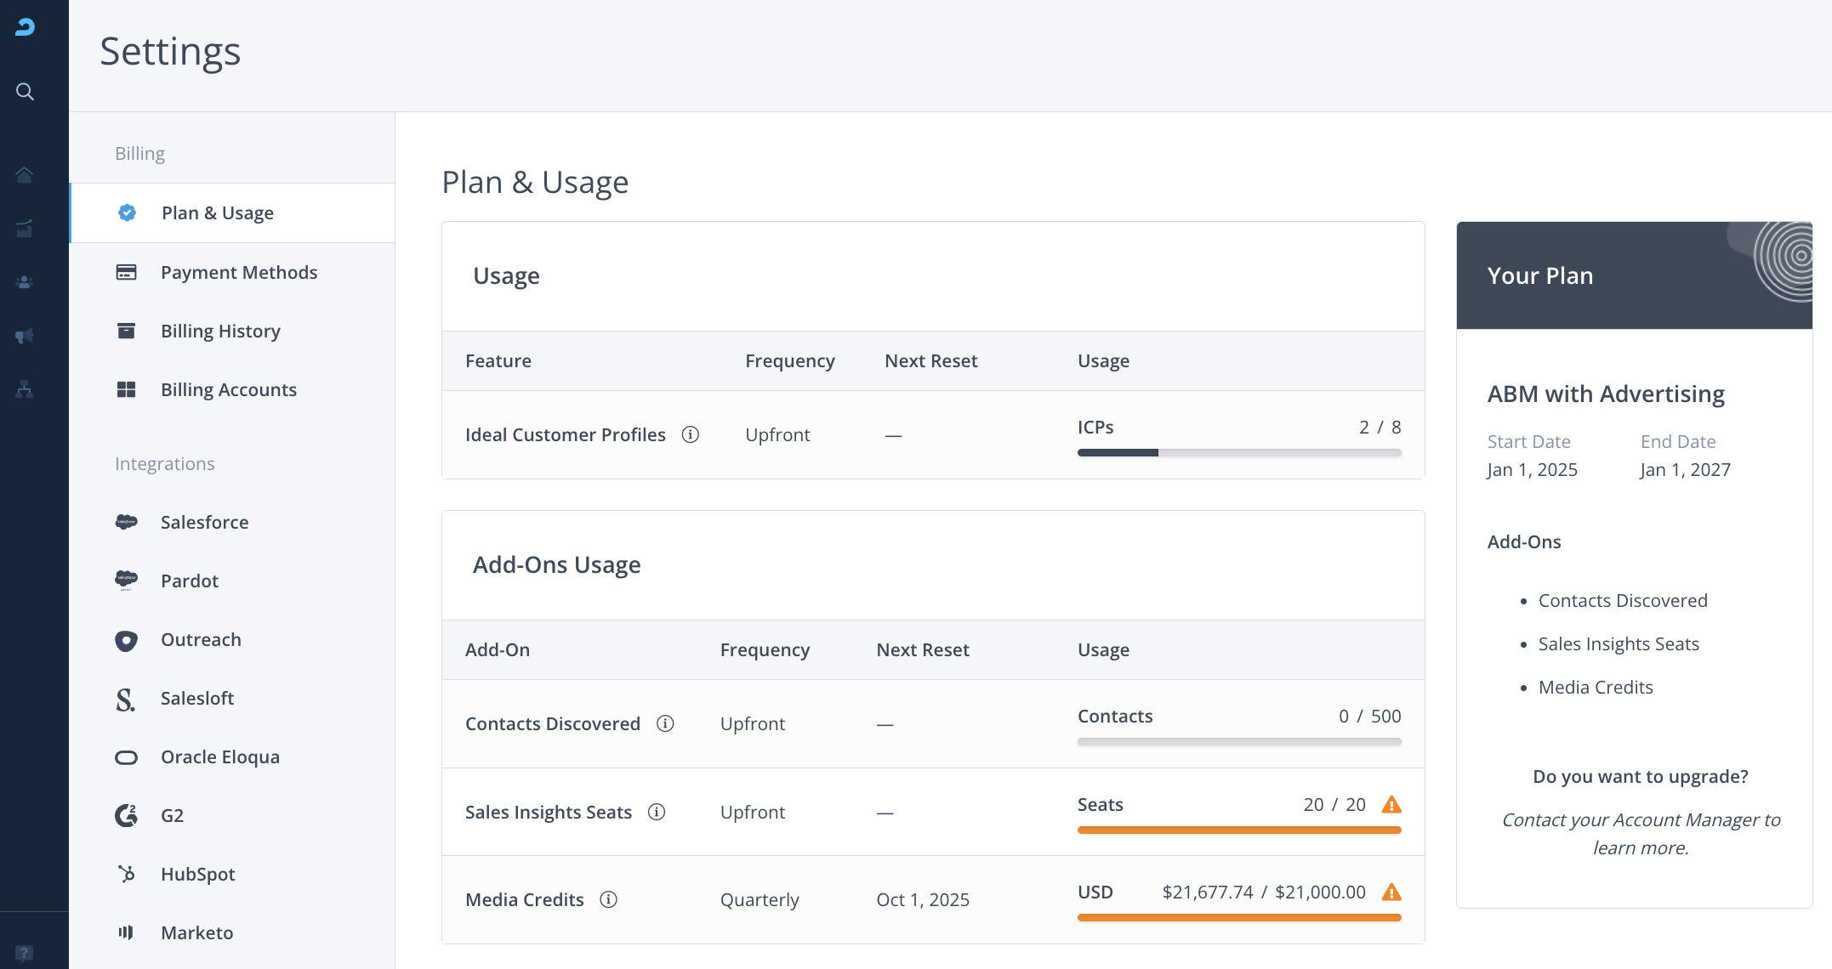Click the Plan & Usage menu item
The image size is (1832, 969).
click(x=217, y=213)
